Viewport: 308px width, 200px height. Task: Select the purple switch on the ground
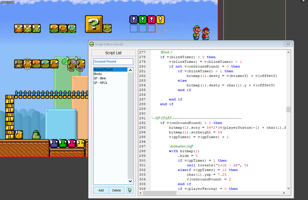[54, 144]
